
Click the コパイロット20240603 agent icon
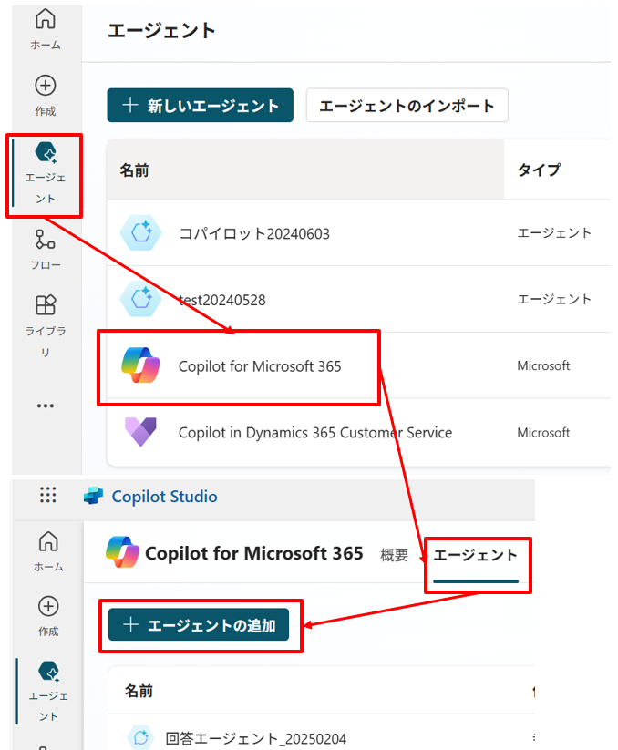(140, 233)
